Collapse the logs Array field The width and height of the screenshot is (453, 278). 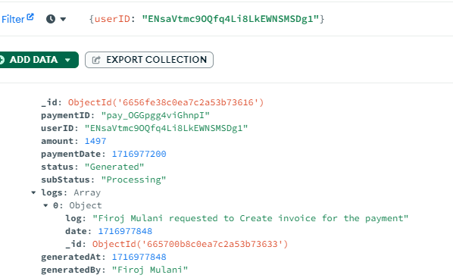(x=33, y=192)
